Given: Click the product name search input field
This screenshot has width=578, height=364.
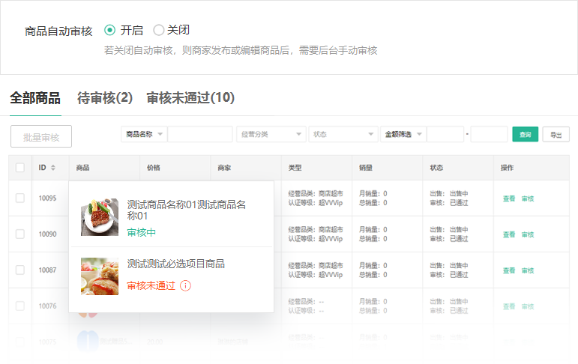Looking at the screenshot, I should click(x=200, y=134).
